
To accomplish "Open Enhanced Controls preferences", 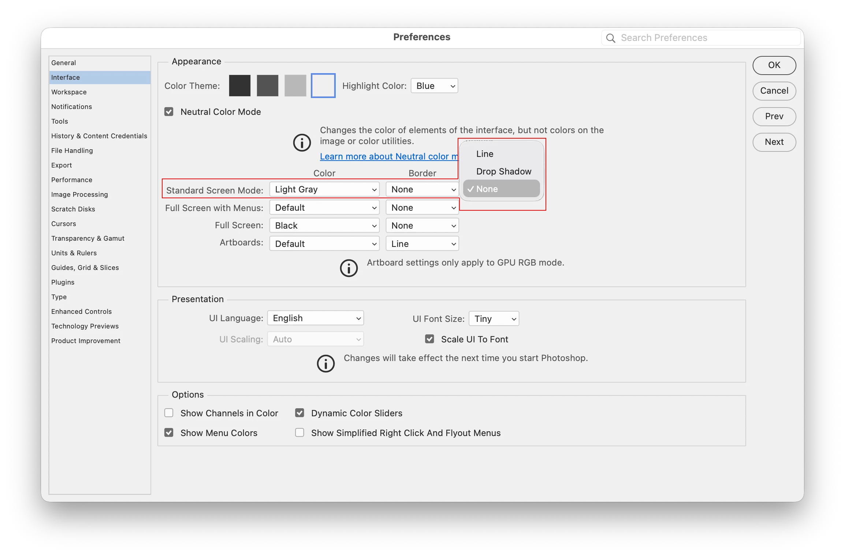I will (100, 311).
